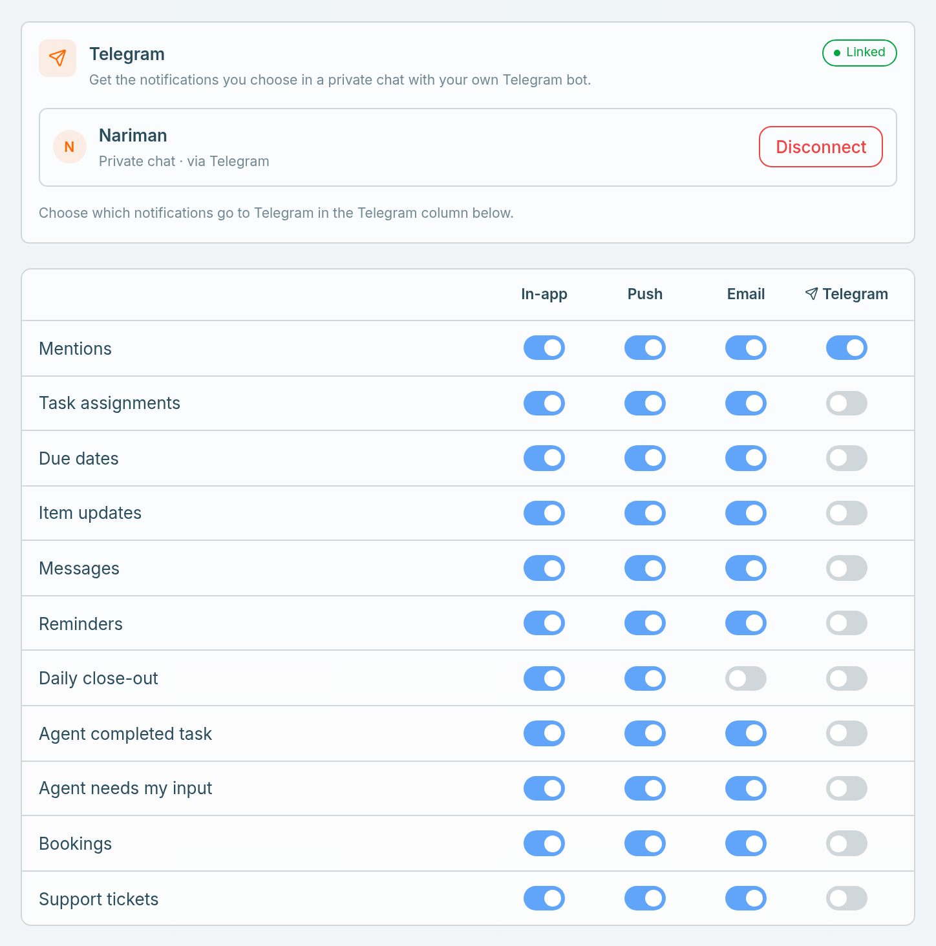936x946 pixels.
Task: Click the paper-plane icon in Telegram column header
Action: click(811, 294)
